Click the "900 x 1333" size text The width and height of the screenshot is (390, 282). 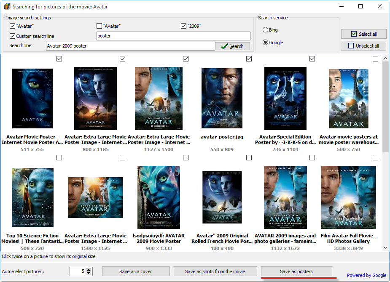[159, 248]
